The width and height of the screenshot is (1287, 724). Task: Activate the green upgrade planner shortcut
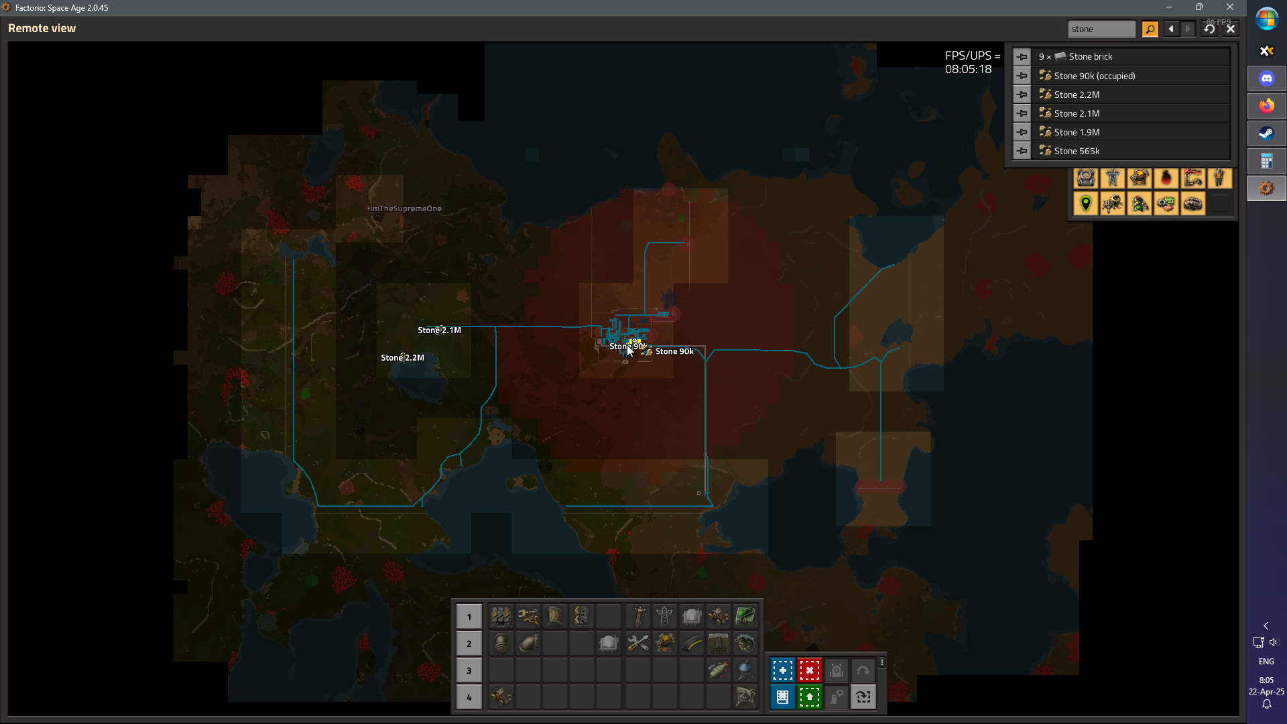pos(810,697)
